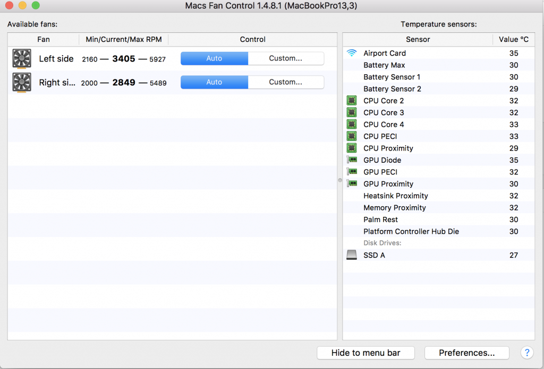Select the Battery Sensor 1 row
Screen dimensions: 544x369
[438, 77]
